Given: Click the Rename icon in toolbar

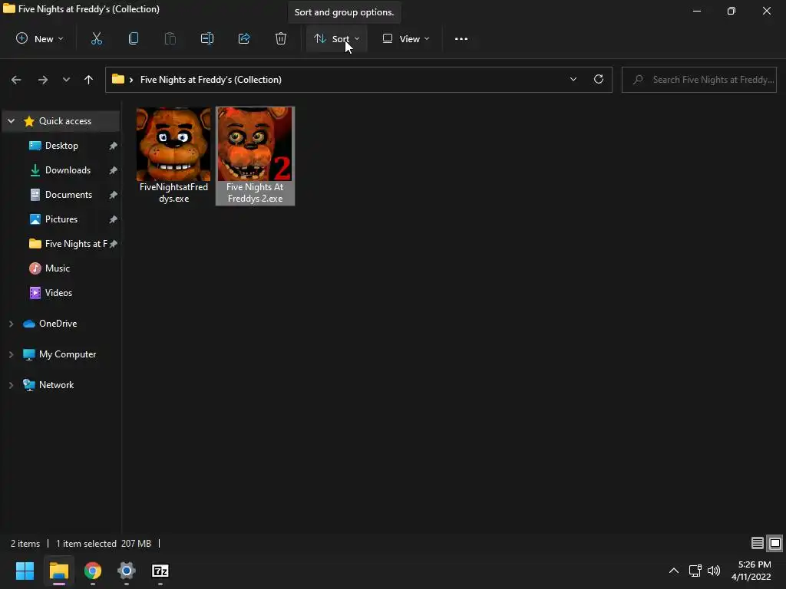Looking at the screenshot, I should (207, 38).
